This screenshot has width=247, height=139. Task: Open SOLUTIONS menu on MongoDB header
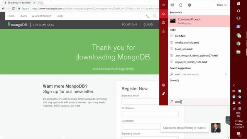(x=129, y=25)
